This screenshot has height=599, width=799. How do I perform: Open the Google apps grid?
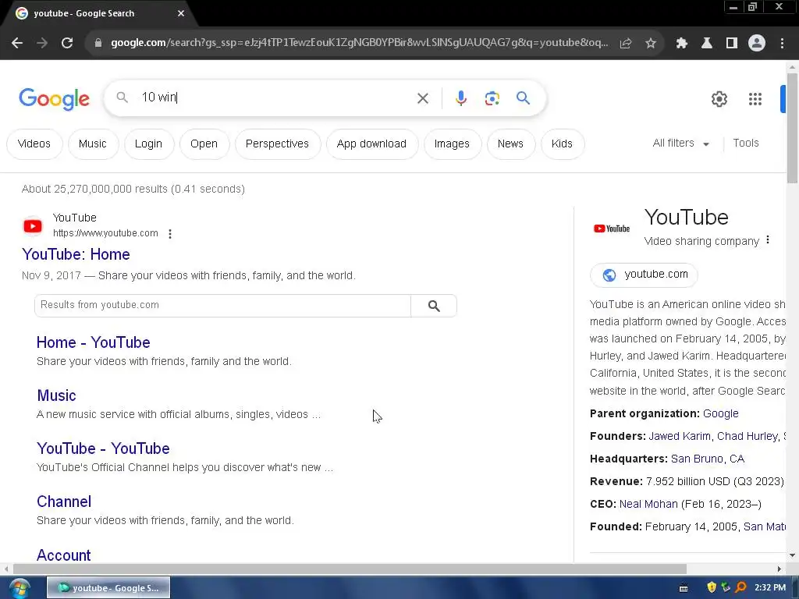(x=755, y=99)
